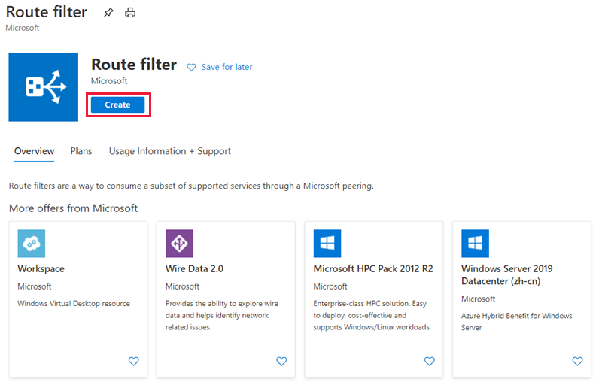Pin the Route filter page to dashboard
602x385 pixels.
[108, 13]
